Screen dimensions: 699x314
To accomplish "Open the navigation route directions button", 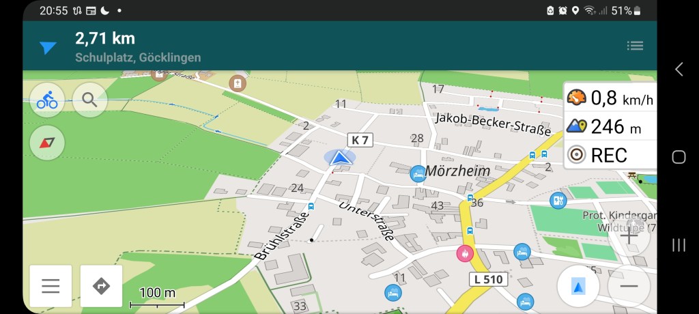I will click(x=101, y=286).
